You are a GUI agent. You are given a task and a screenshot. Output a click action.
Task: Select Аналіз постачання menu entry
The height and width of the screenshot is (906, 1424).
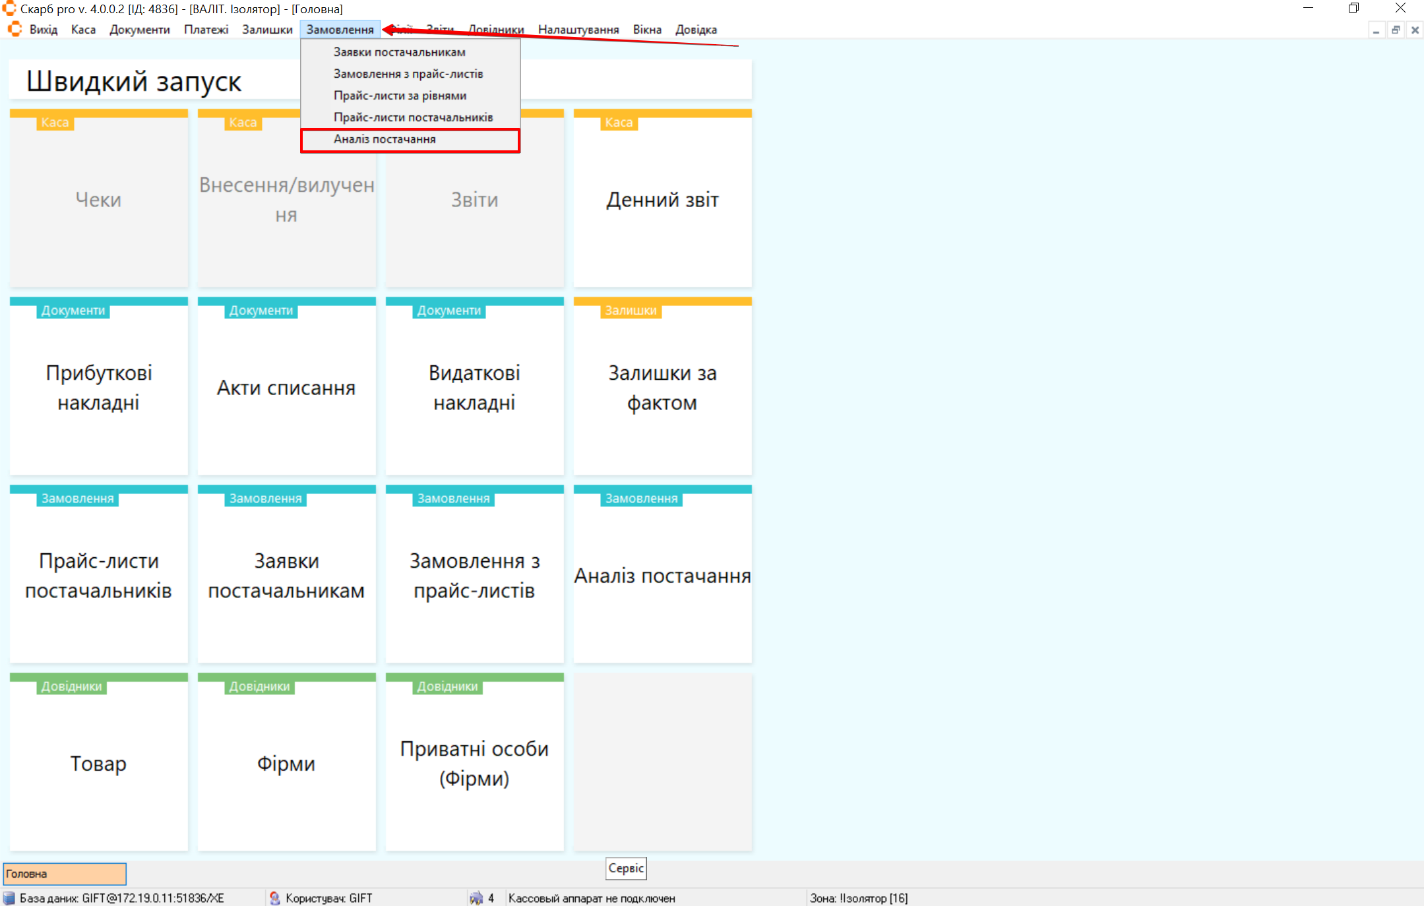tap(410, 139)
